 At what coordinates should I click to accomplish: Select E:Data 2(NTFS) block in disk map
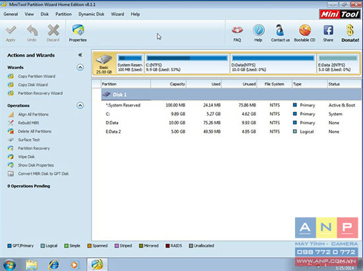(x=338, y=63)
